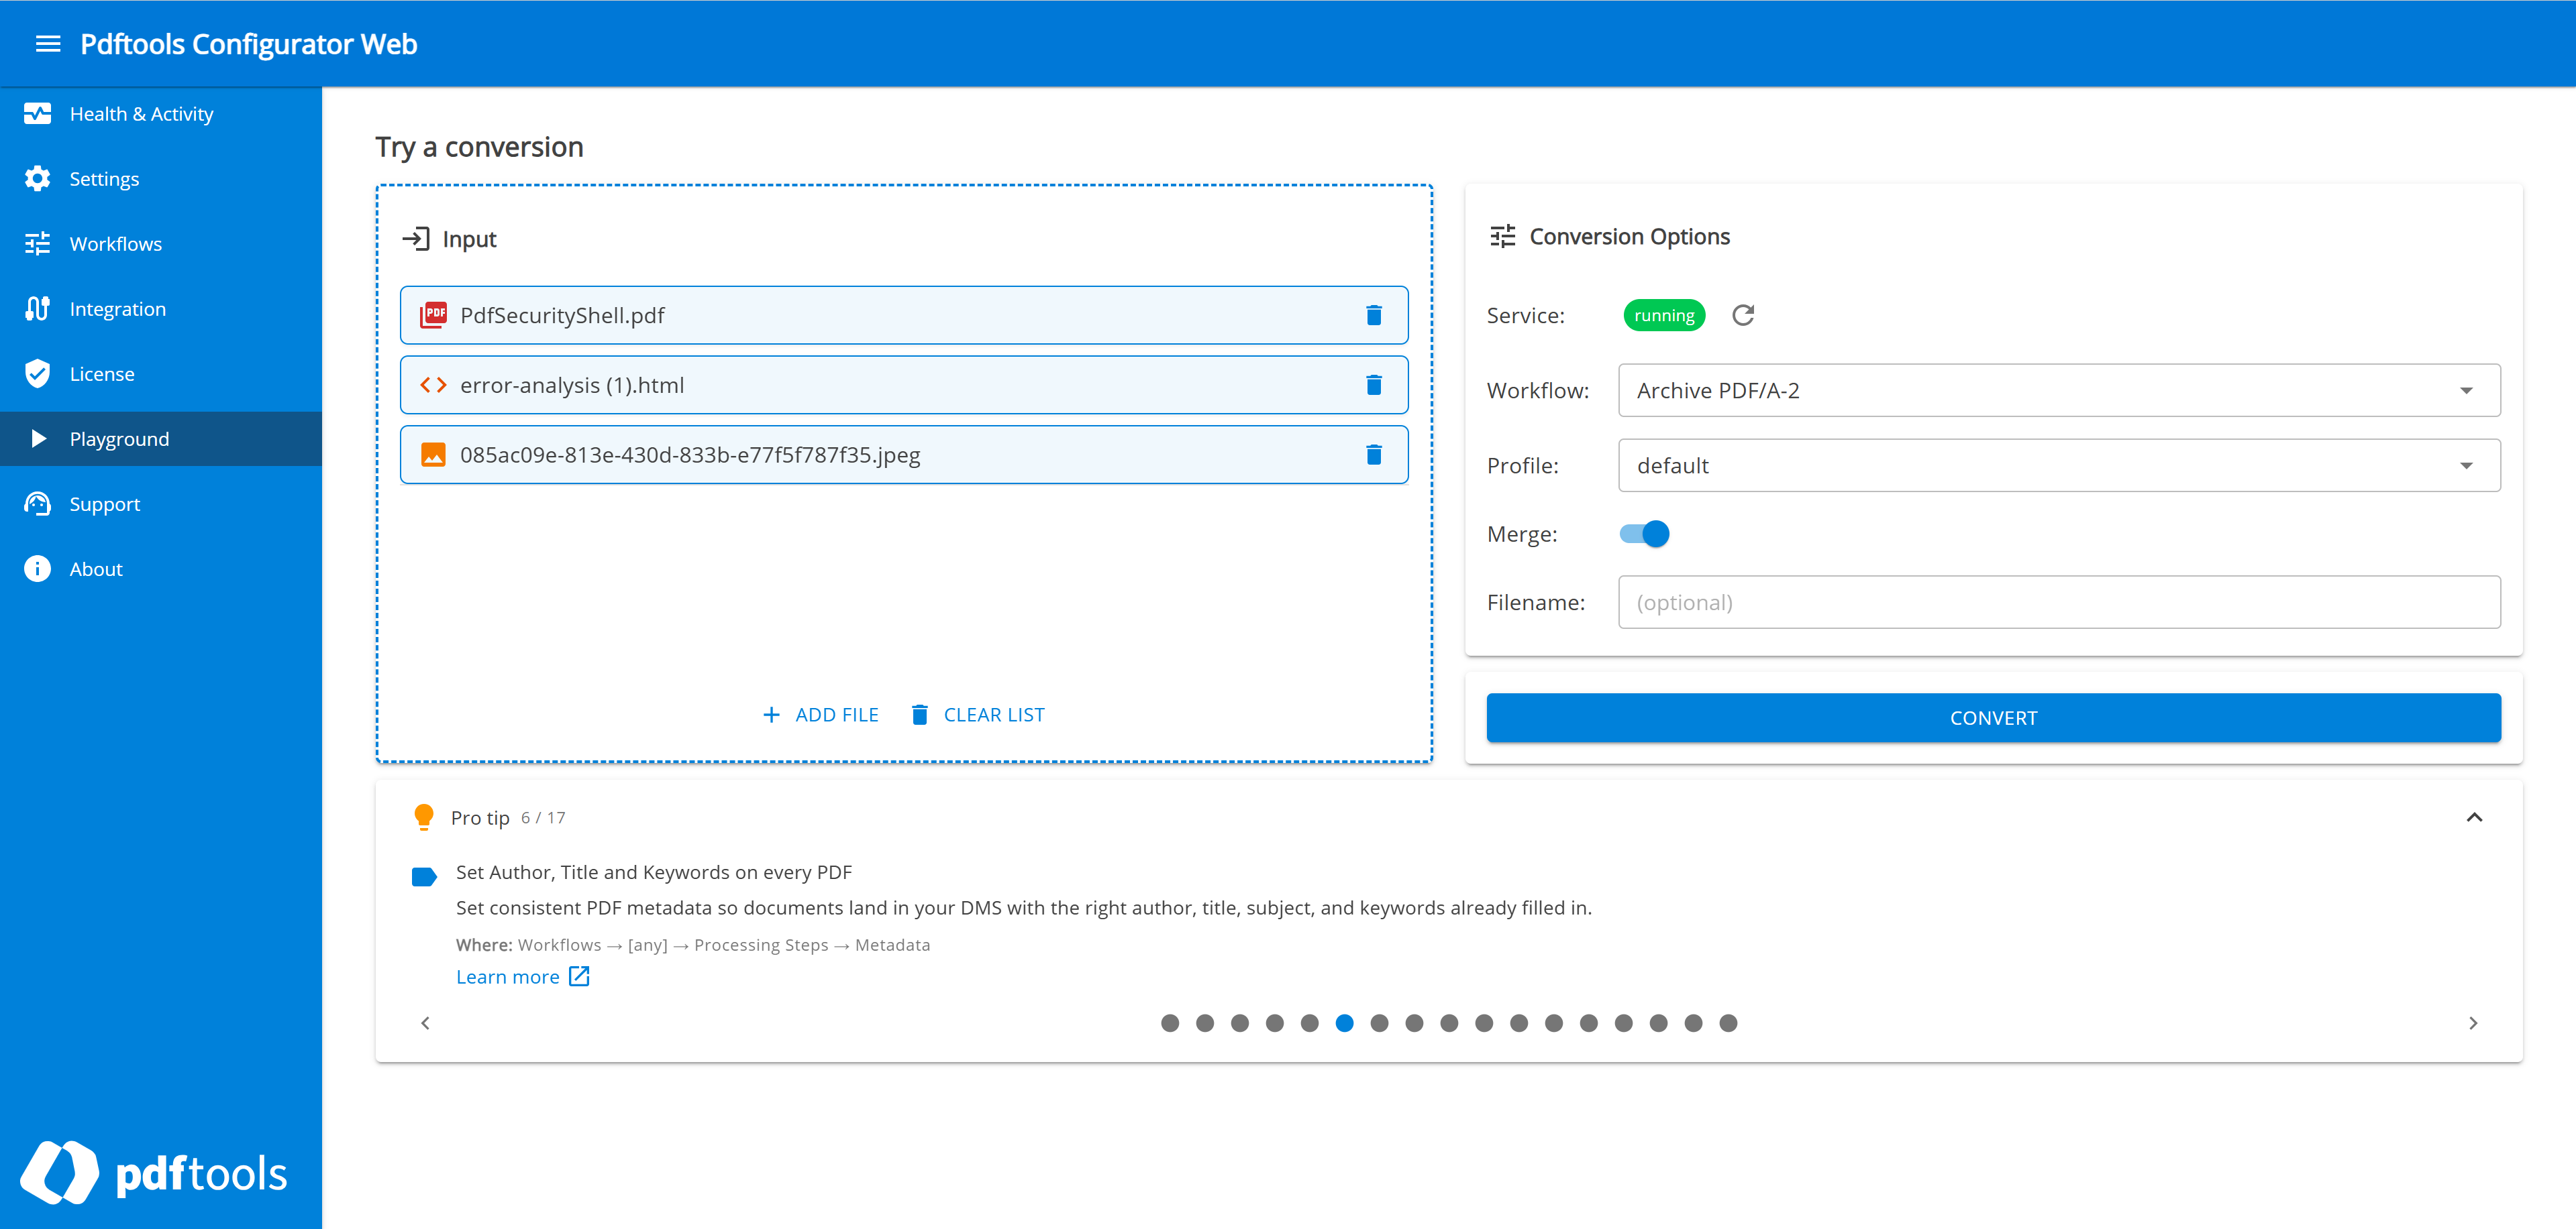
Task: Click the Try a conversion heading
Action: pyautogui.click(x=479, y=147)
